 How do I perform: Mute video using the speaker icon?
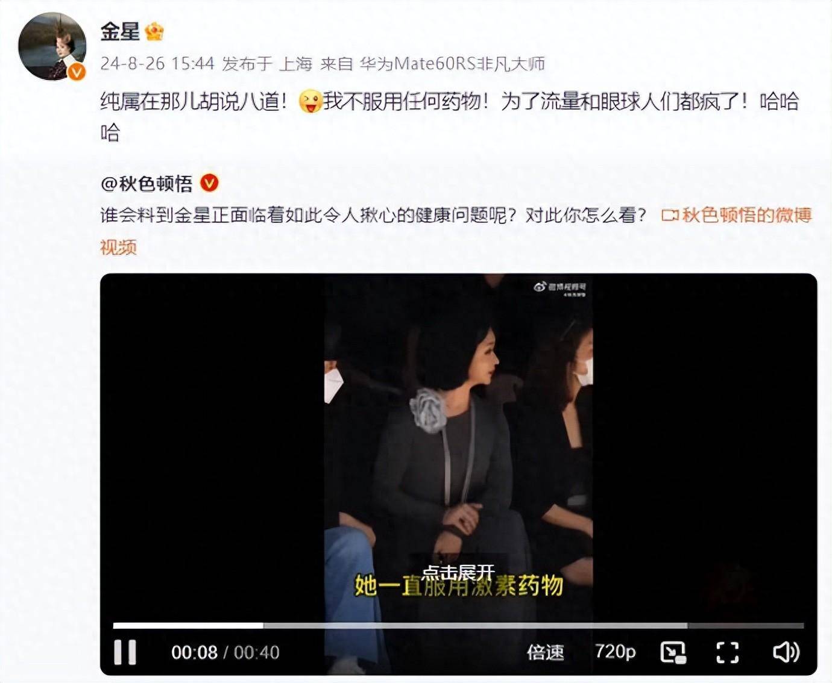click(786, 652)
